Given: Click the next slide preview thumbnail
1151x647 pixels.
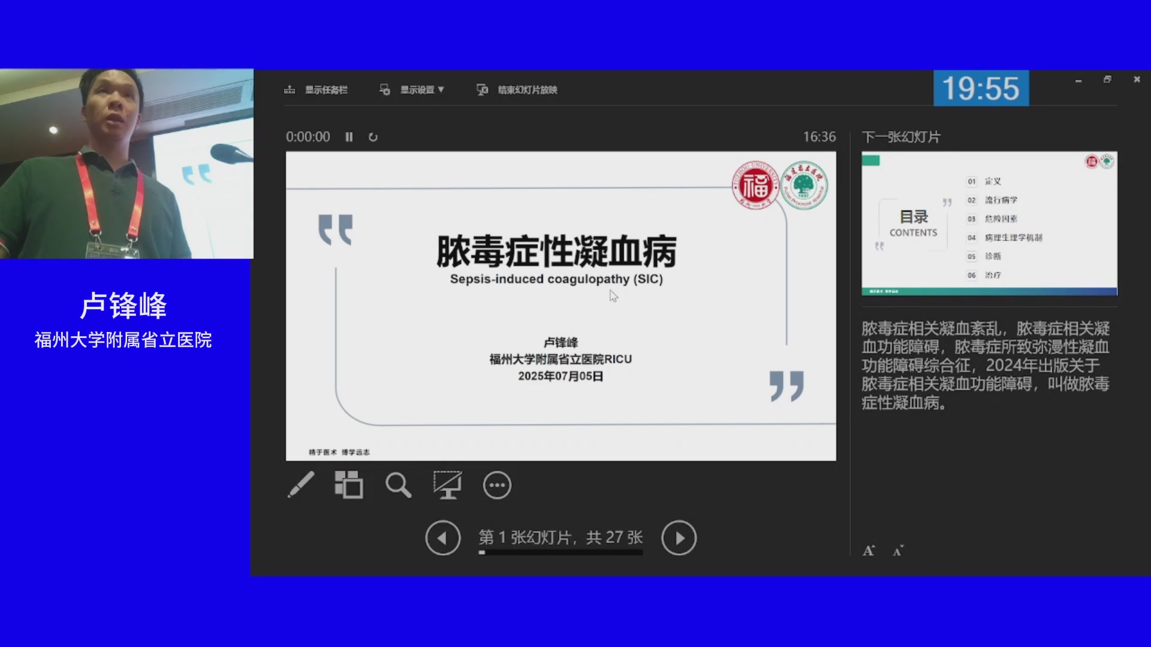Looking at the screenshot, I should point(989,223).
